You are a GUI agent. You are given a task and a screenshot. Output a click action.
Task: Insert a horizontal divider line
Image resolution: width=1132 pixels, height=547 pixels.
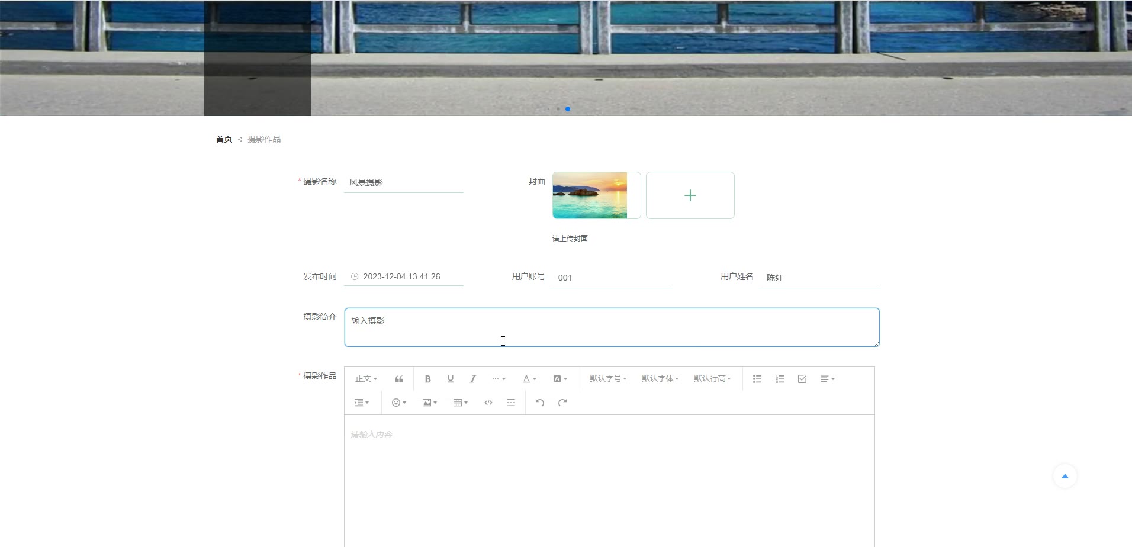(511, 403)
